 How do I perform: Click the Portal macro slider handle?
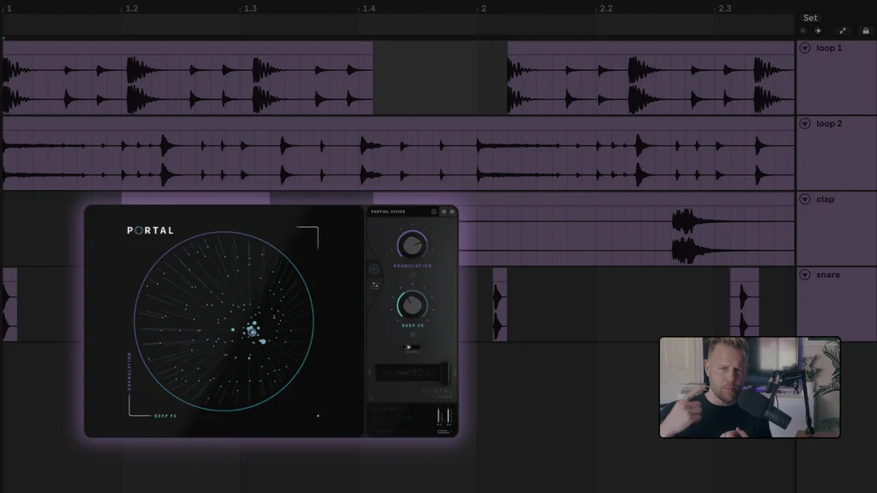[x=443, y=372]
